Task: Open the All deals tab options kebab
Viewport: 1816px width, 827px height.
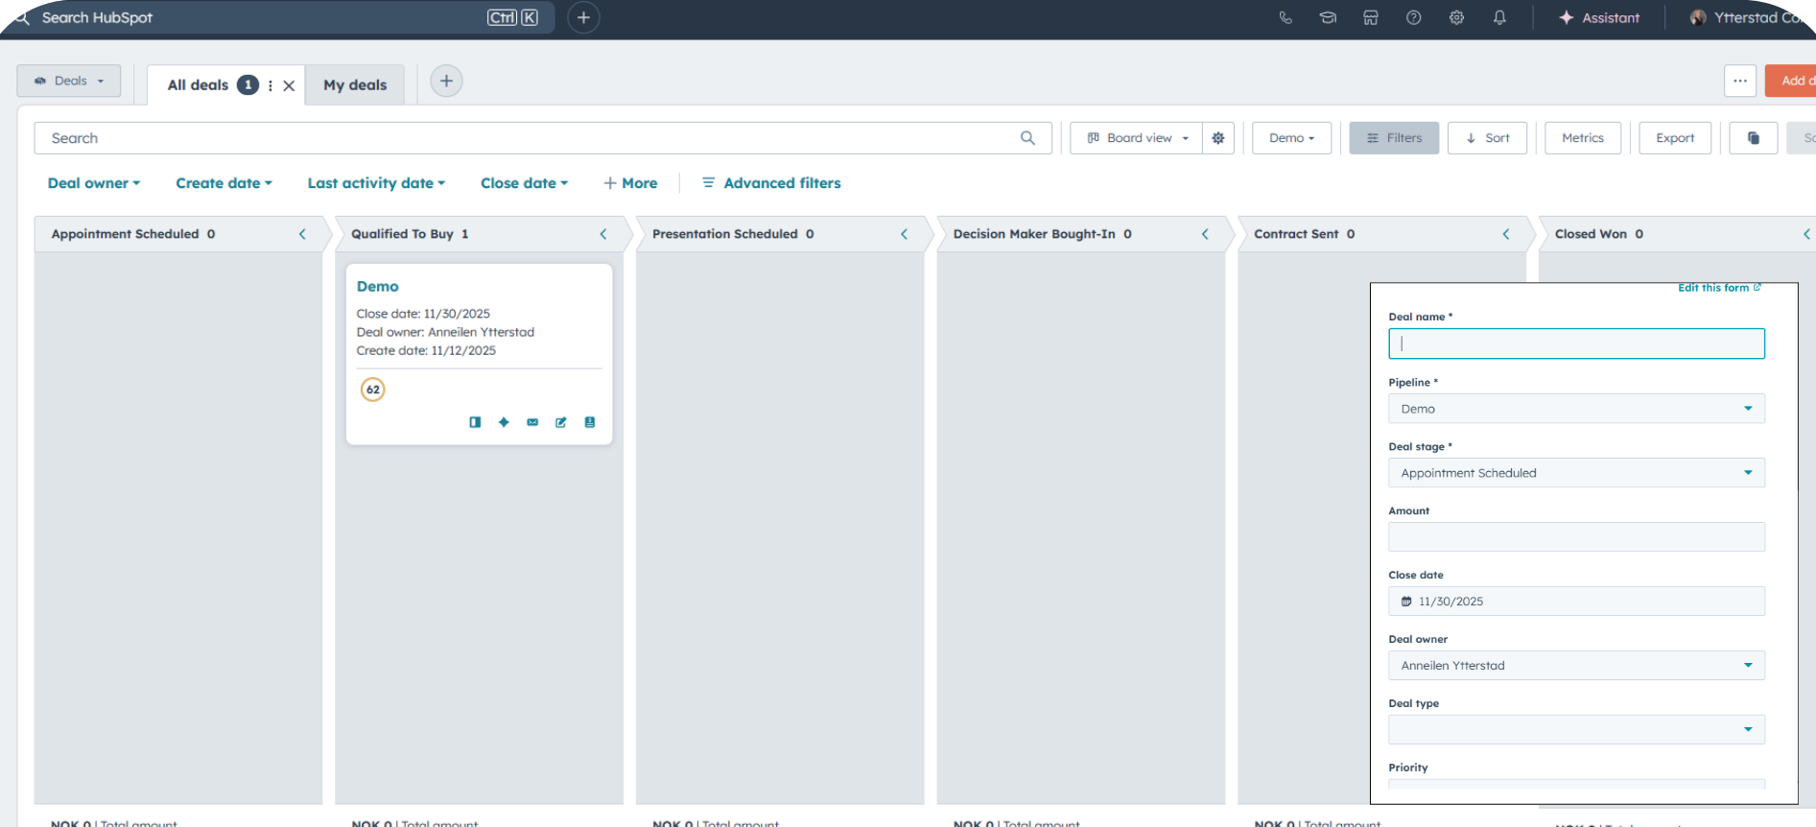Action: [x=271, y=85]
